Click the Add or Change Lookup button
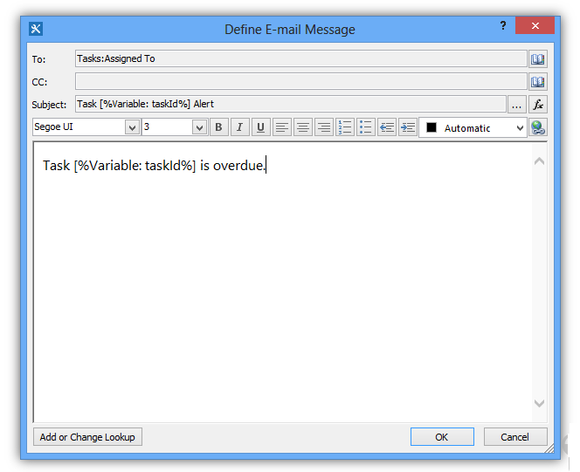The height and width of the screenshot is (472, 580). (87, 437)
